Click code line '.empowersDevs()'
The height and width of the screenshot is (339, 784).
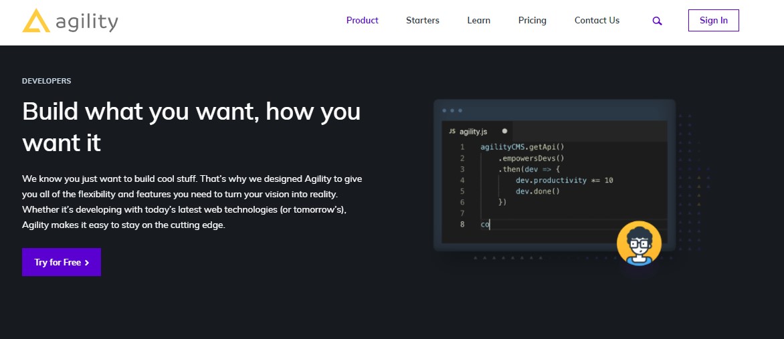pos(530,158)
